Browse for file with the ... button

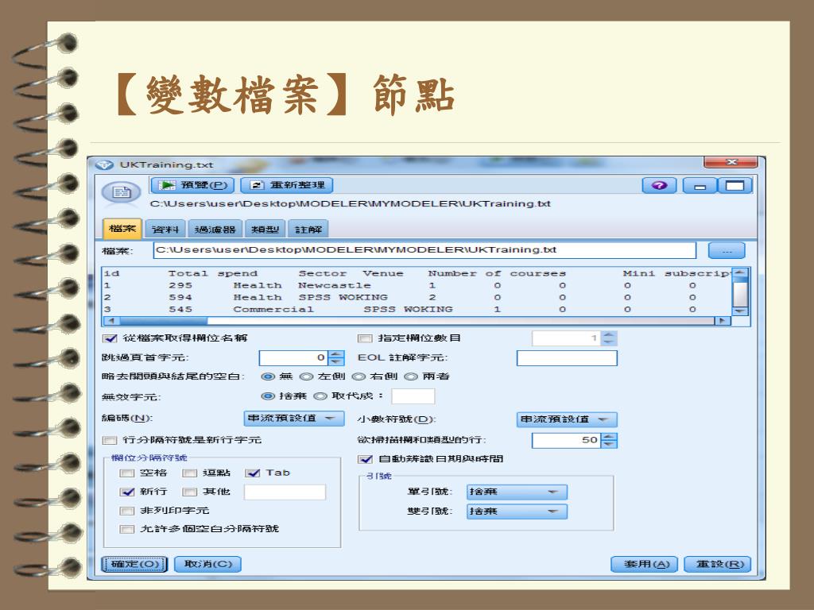[727, 250]
